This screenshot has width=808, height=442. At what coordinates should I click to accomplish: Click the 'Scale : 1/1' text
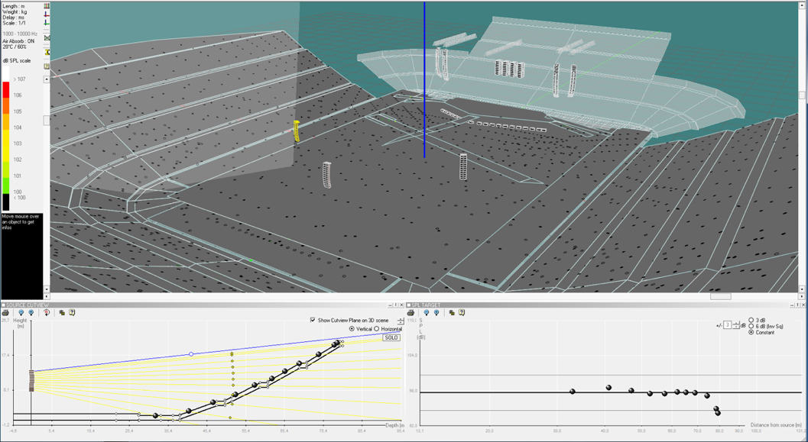[13, 23]
